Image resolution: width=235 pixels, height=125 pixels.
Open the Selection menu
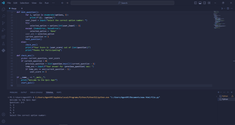[x=24, y=3]
